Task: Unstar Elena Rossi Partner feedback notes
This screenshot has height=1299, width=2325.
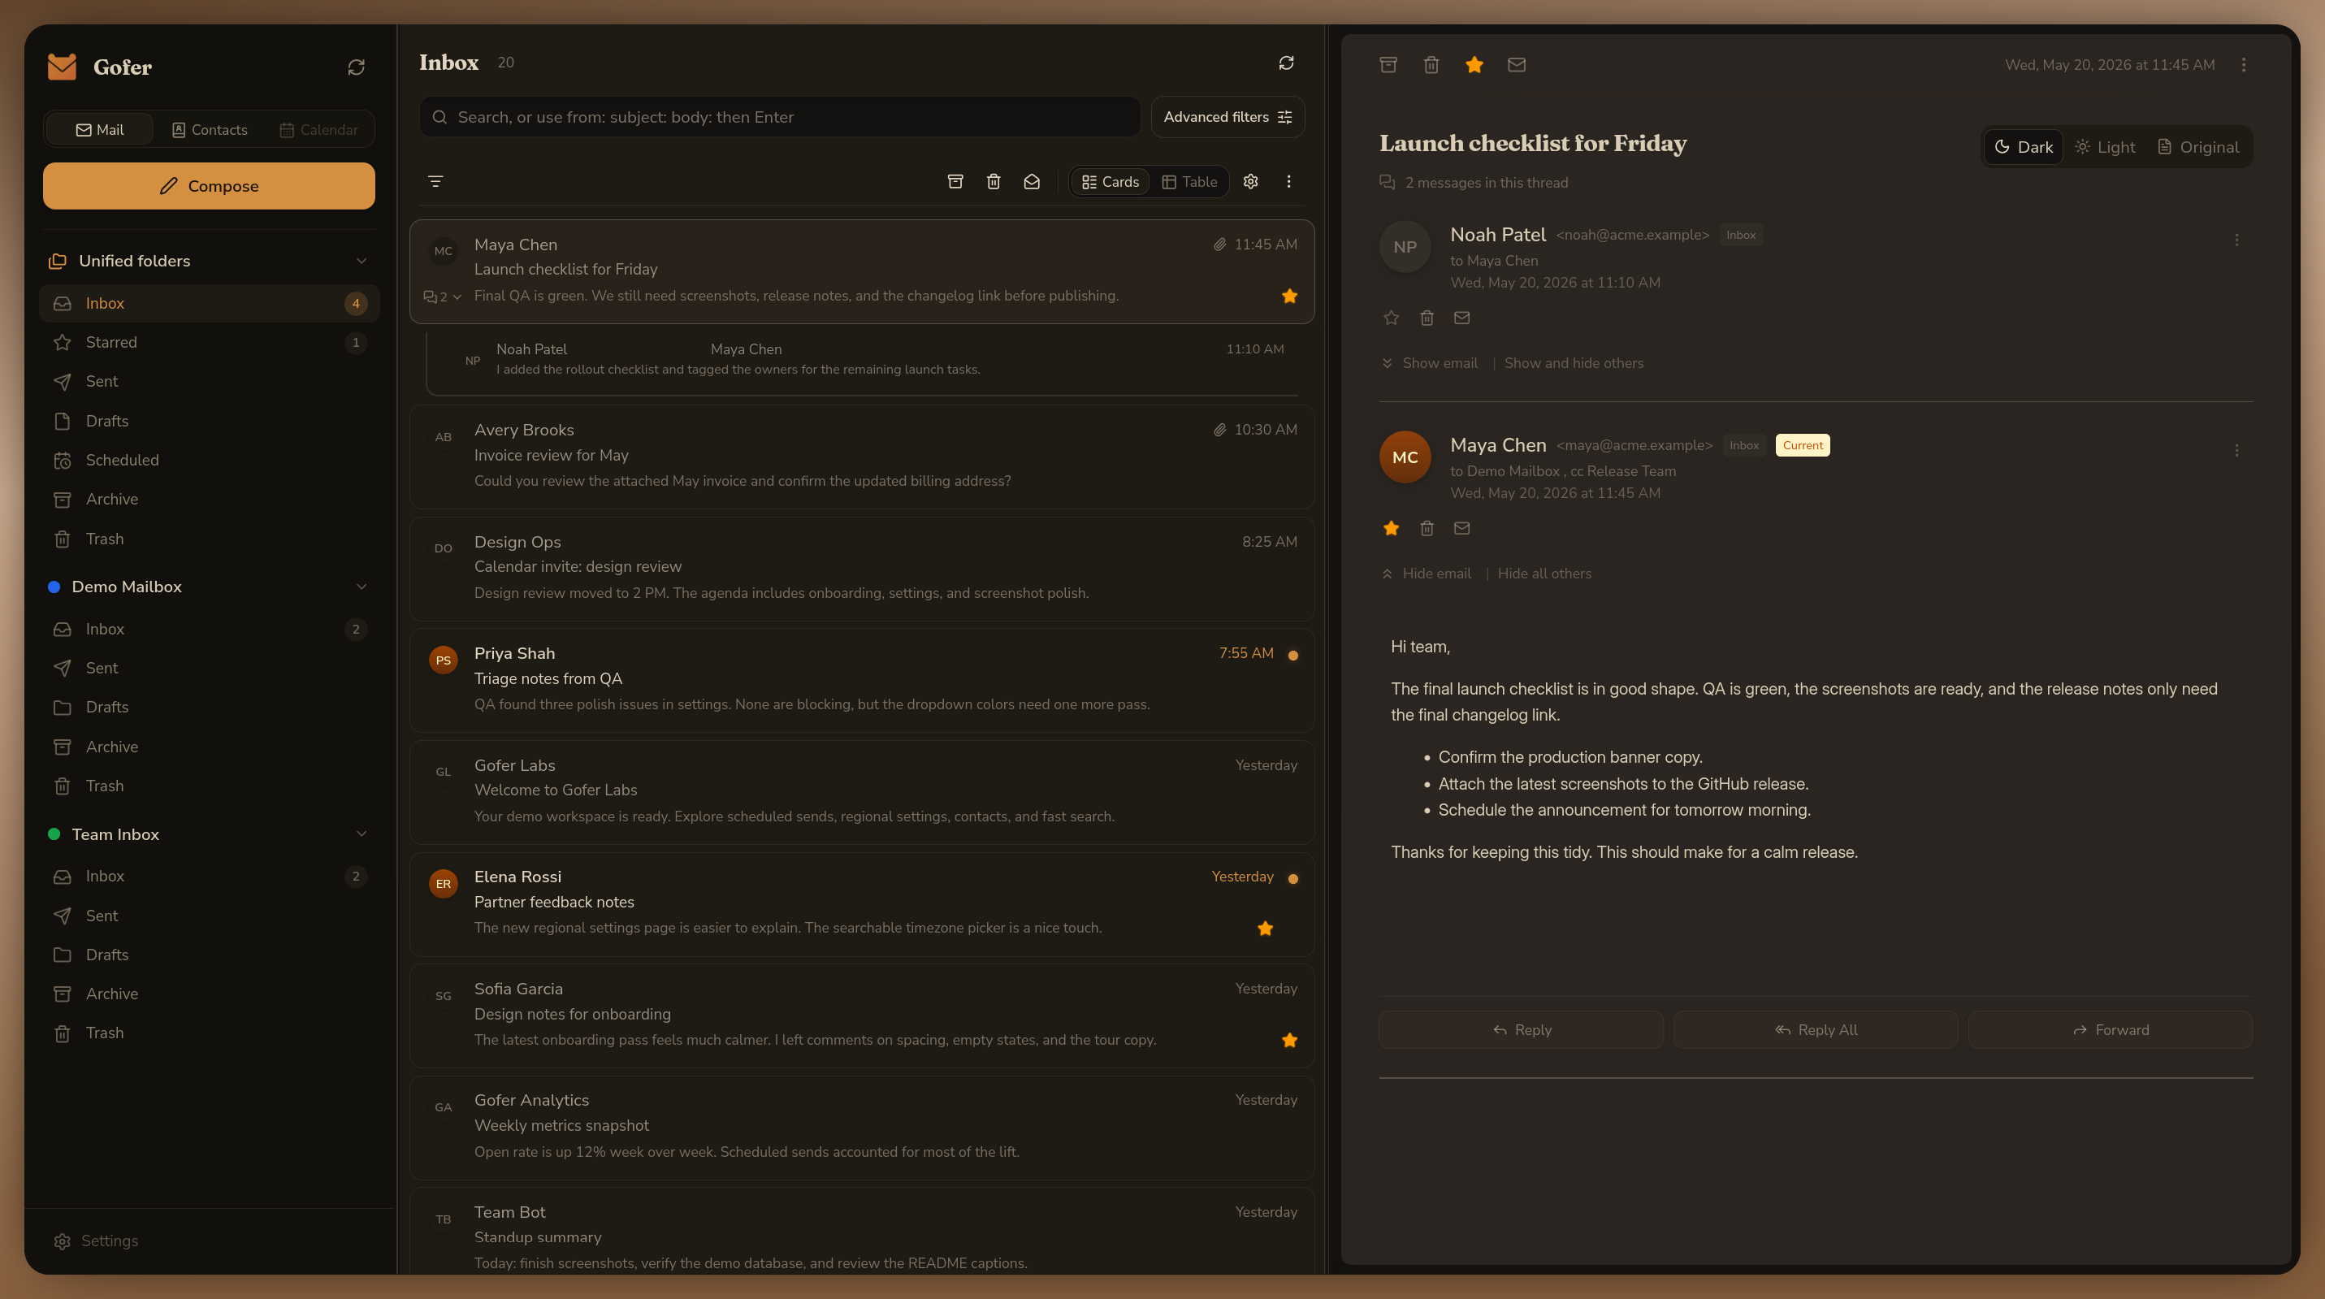Action: (1265, 928)
